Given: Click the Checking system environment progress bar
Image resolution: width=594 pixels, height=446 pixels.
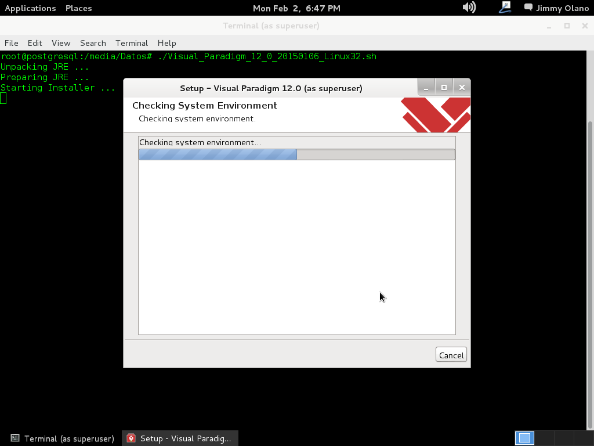Looking at the screenshot, I should click(296, 154).
